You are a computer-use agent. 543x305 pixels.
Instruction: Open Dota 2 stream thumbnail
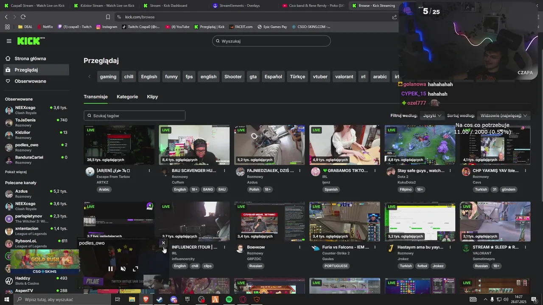420,145
